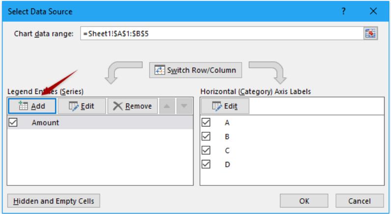
Task: Toggle the checkbox for category D
Action: (x=206, y=164)
